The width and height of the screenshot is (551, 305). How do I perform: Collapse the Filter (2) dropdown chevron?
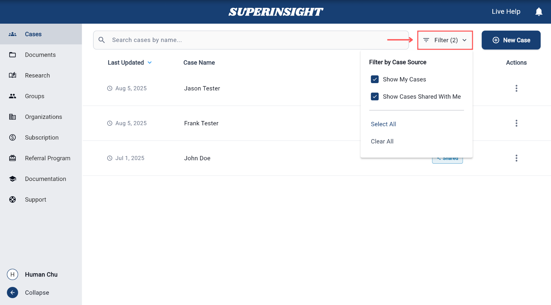coord(464,40)
